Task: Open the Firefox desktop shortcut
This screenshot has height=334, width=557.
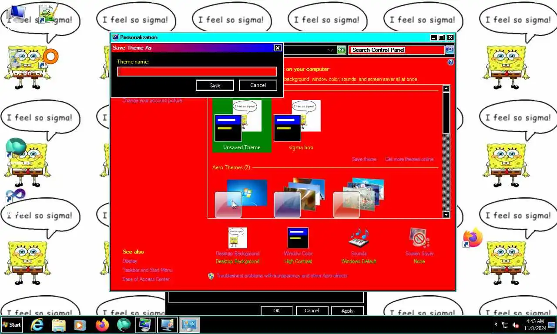Action: coord(473,238)
